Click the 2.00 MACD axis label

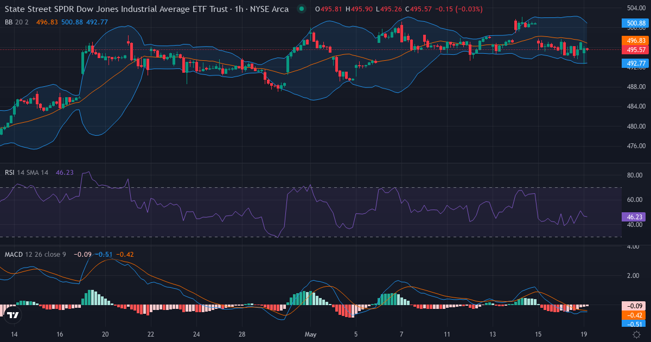[x=633, y=276]
